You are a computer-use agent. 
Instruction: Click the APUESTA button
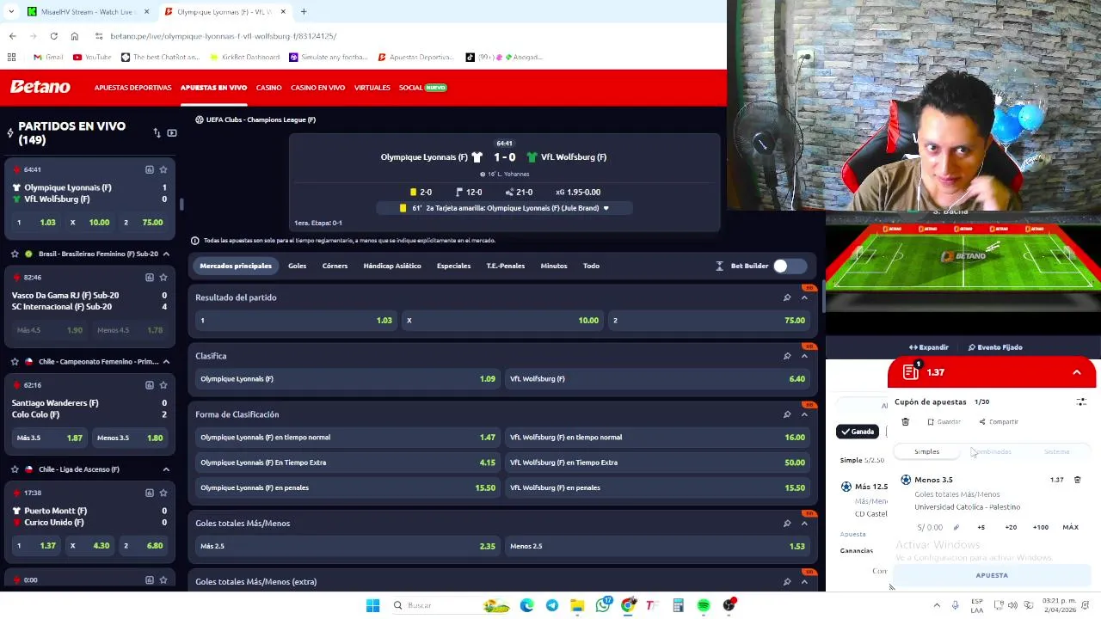[x=992, y=575]
